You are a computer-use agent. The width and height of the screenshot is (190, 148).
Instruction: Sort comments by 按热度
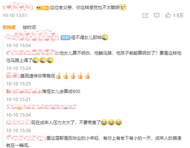pyautogui.click(x=9, y=28)
